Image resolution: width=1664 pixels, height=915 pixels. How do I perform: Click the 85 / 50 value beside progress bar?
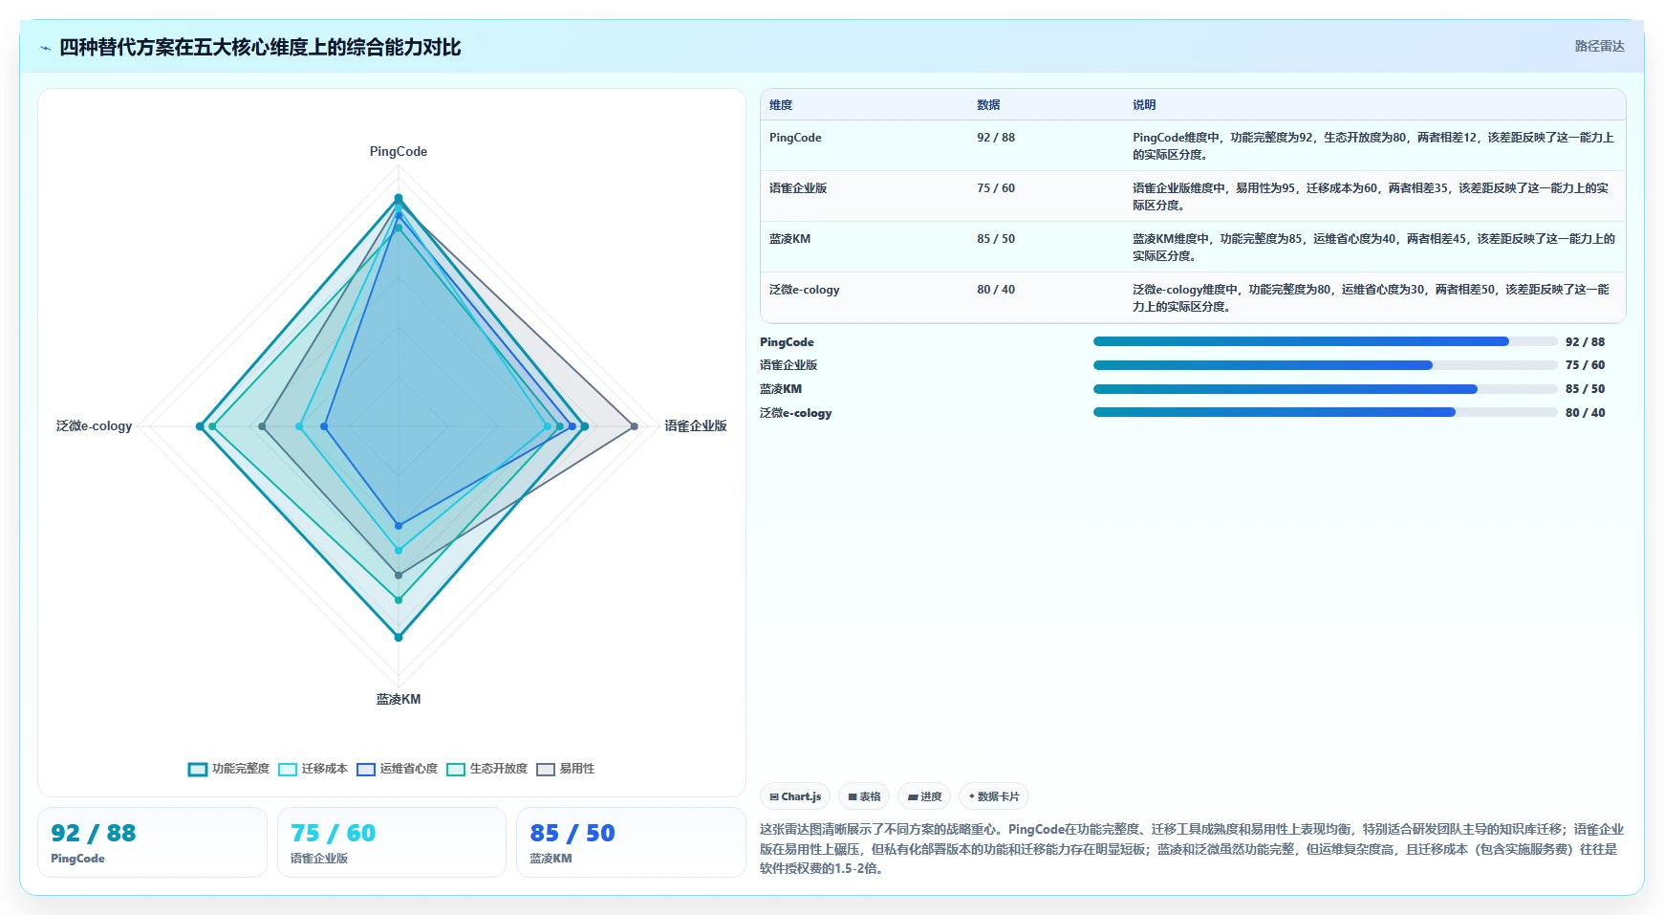point(1585,389)
